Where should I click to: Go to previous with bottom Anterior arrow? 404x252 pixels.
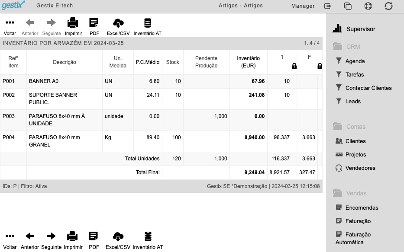(30, 236)
